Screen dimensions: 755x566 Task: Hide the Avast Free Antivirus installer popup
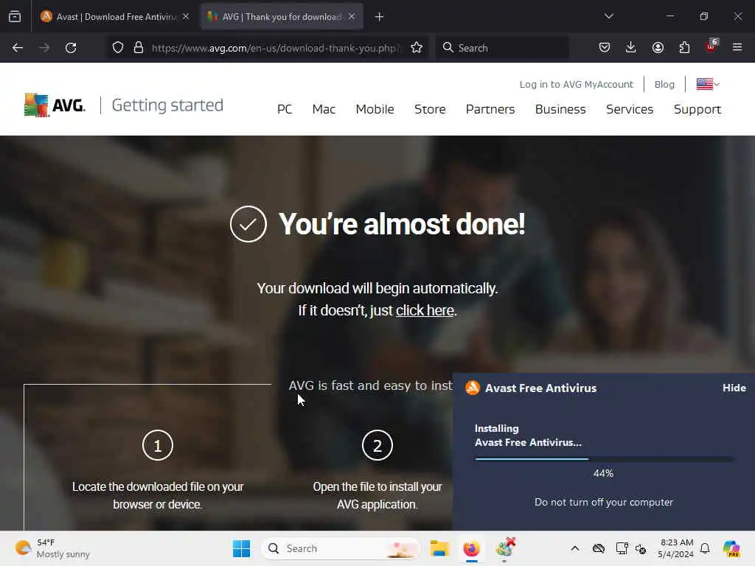pyautogui.click(x=734, y=388)
